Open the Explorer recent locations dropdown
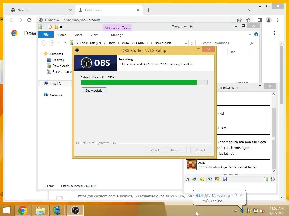 58,43
